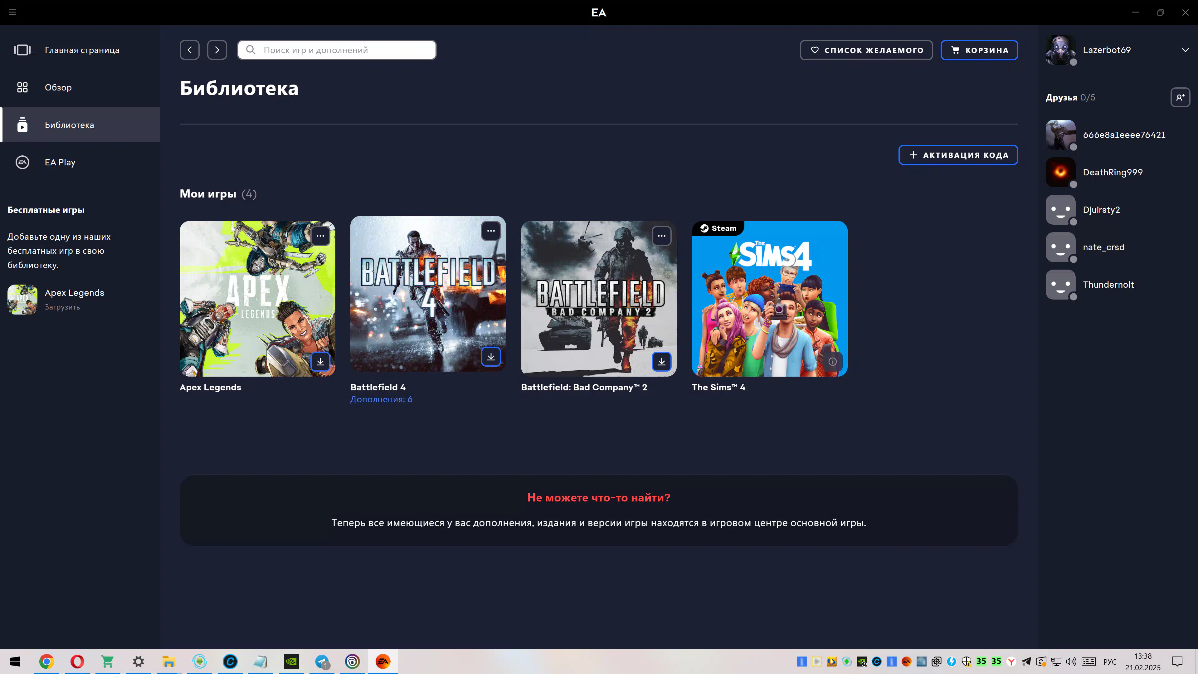
Task: Open NVIDIA app in taskbar
Action: tap(291, 662)
